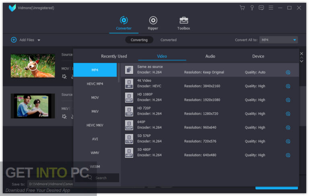Select the HD 1080P preset

[210, 97]
